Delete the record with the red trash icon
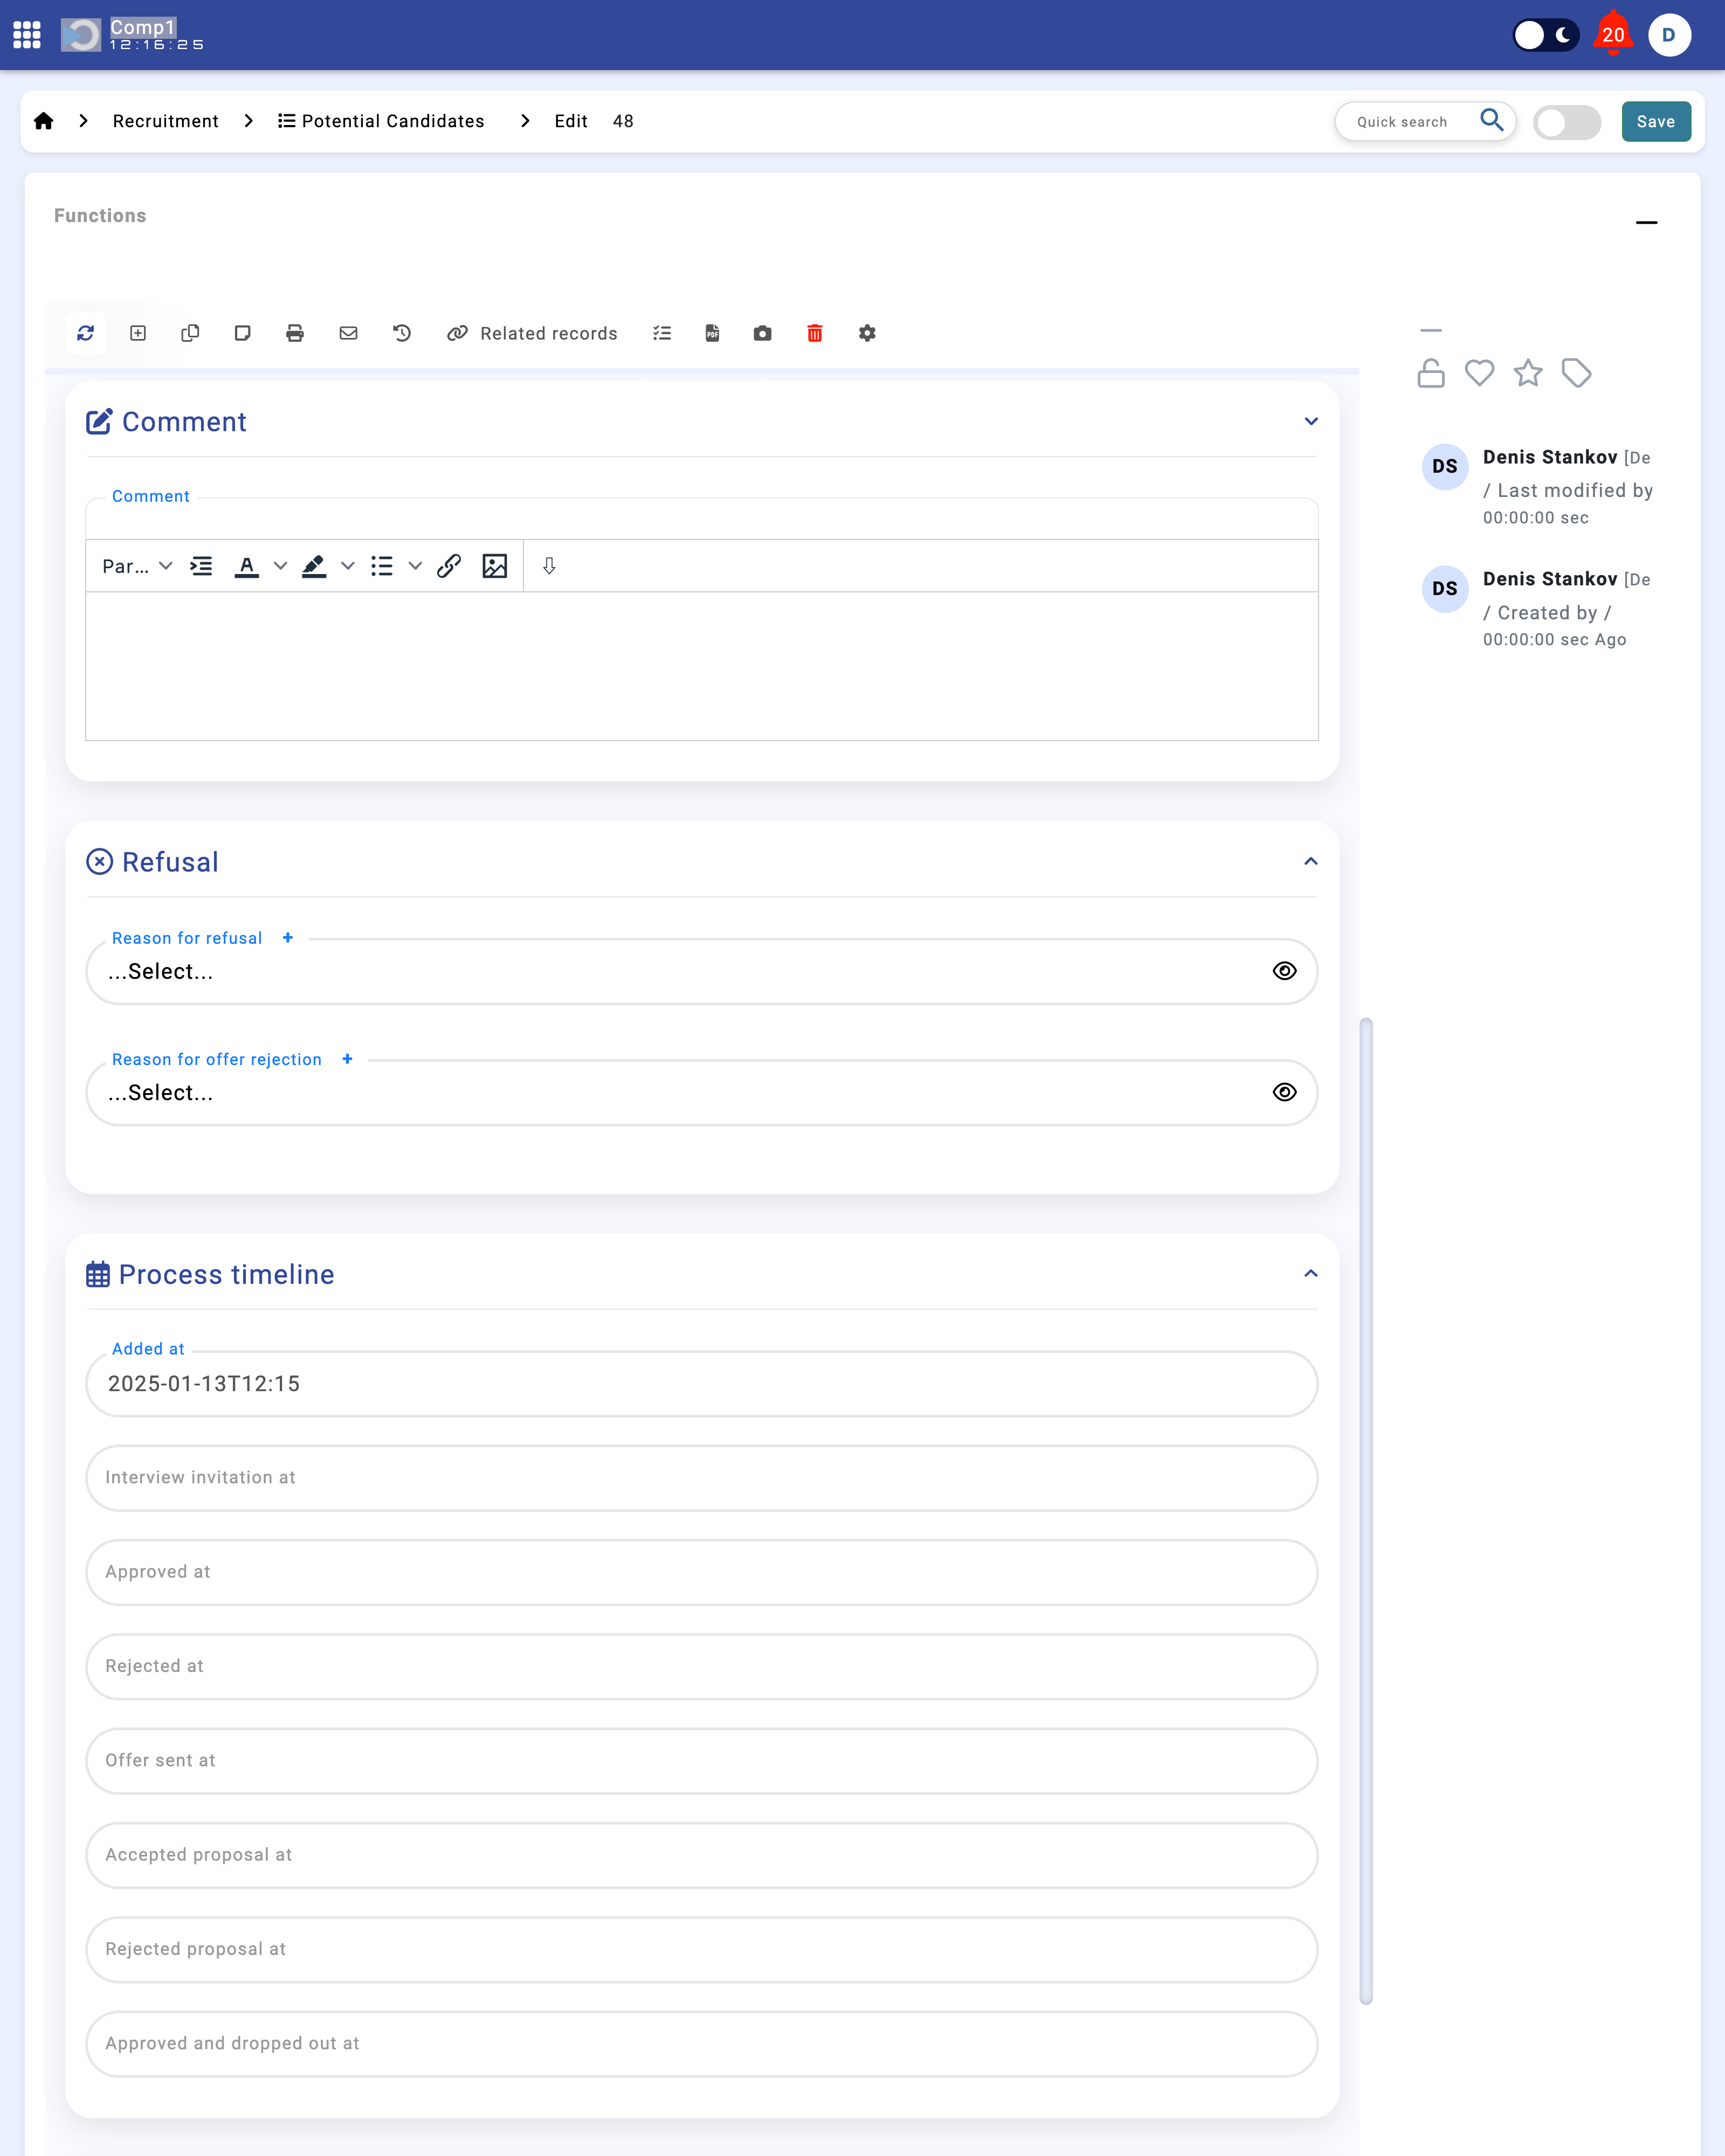Viewport: 1725px width, 2156px height. click(x=815, y=333)
